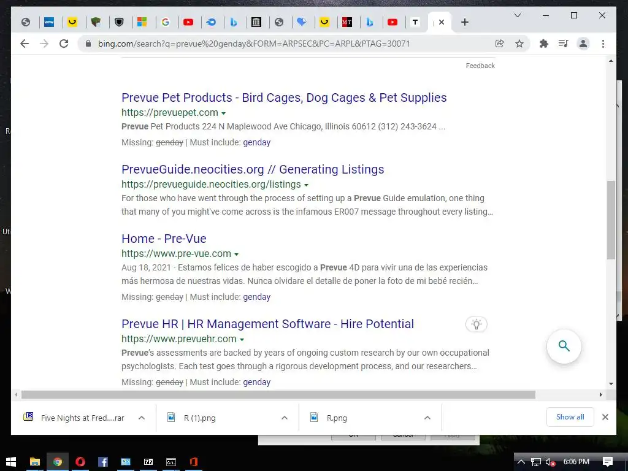This screenshot has height=471, width=628.
Task: Open Microsoft Office from taskbar
Action: coord(194,462)
